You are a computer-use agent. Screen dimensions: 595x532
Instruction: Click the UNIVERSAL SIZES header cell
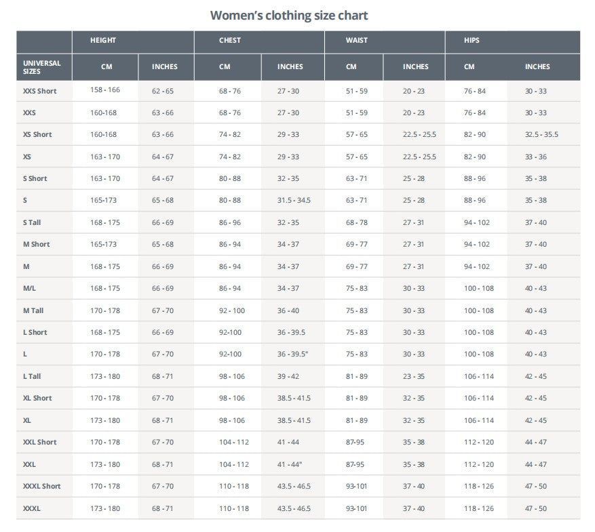point(42,66)
